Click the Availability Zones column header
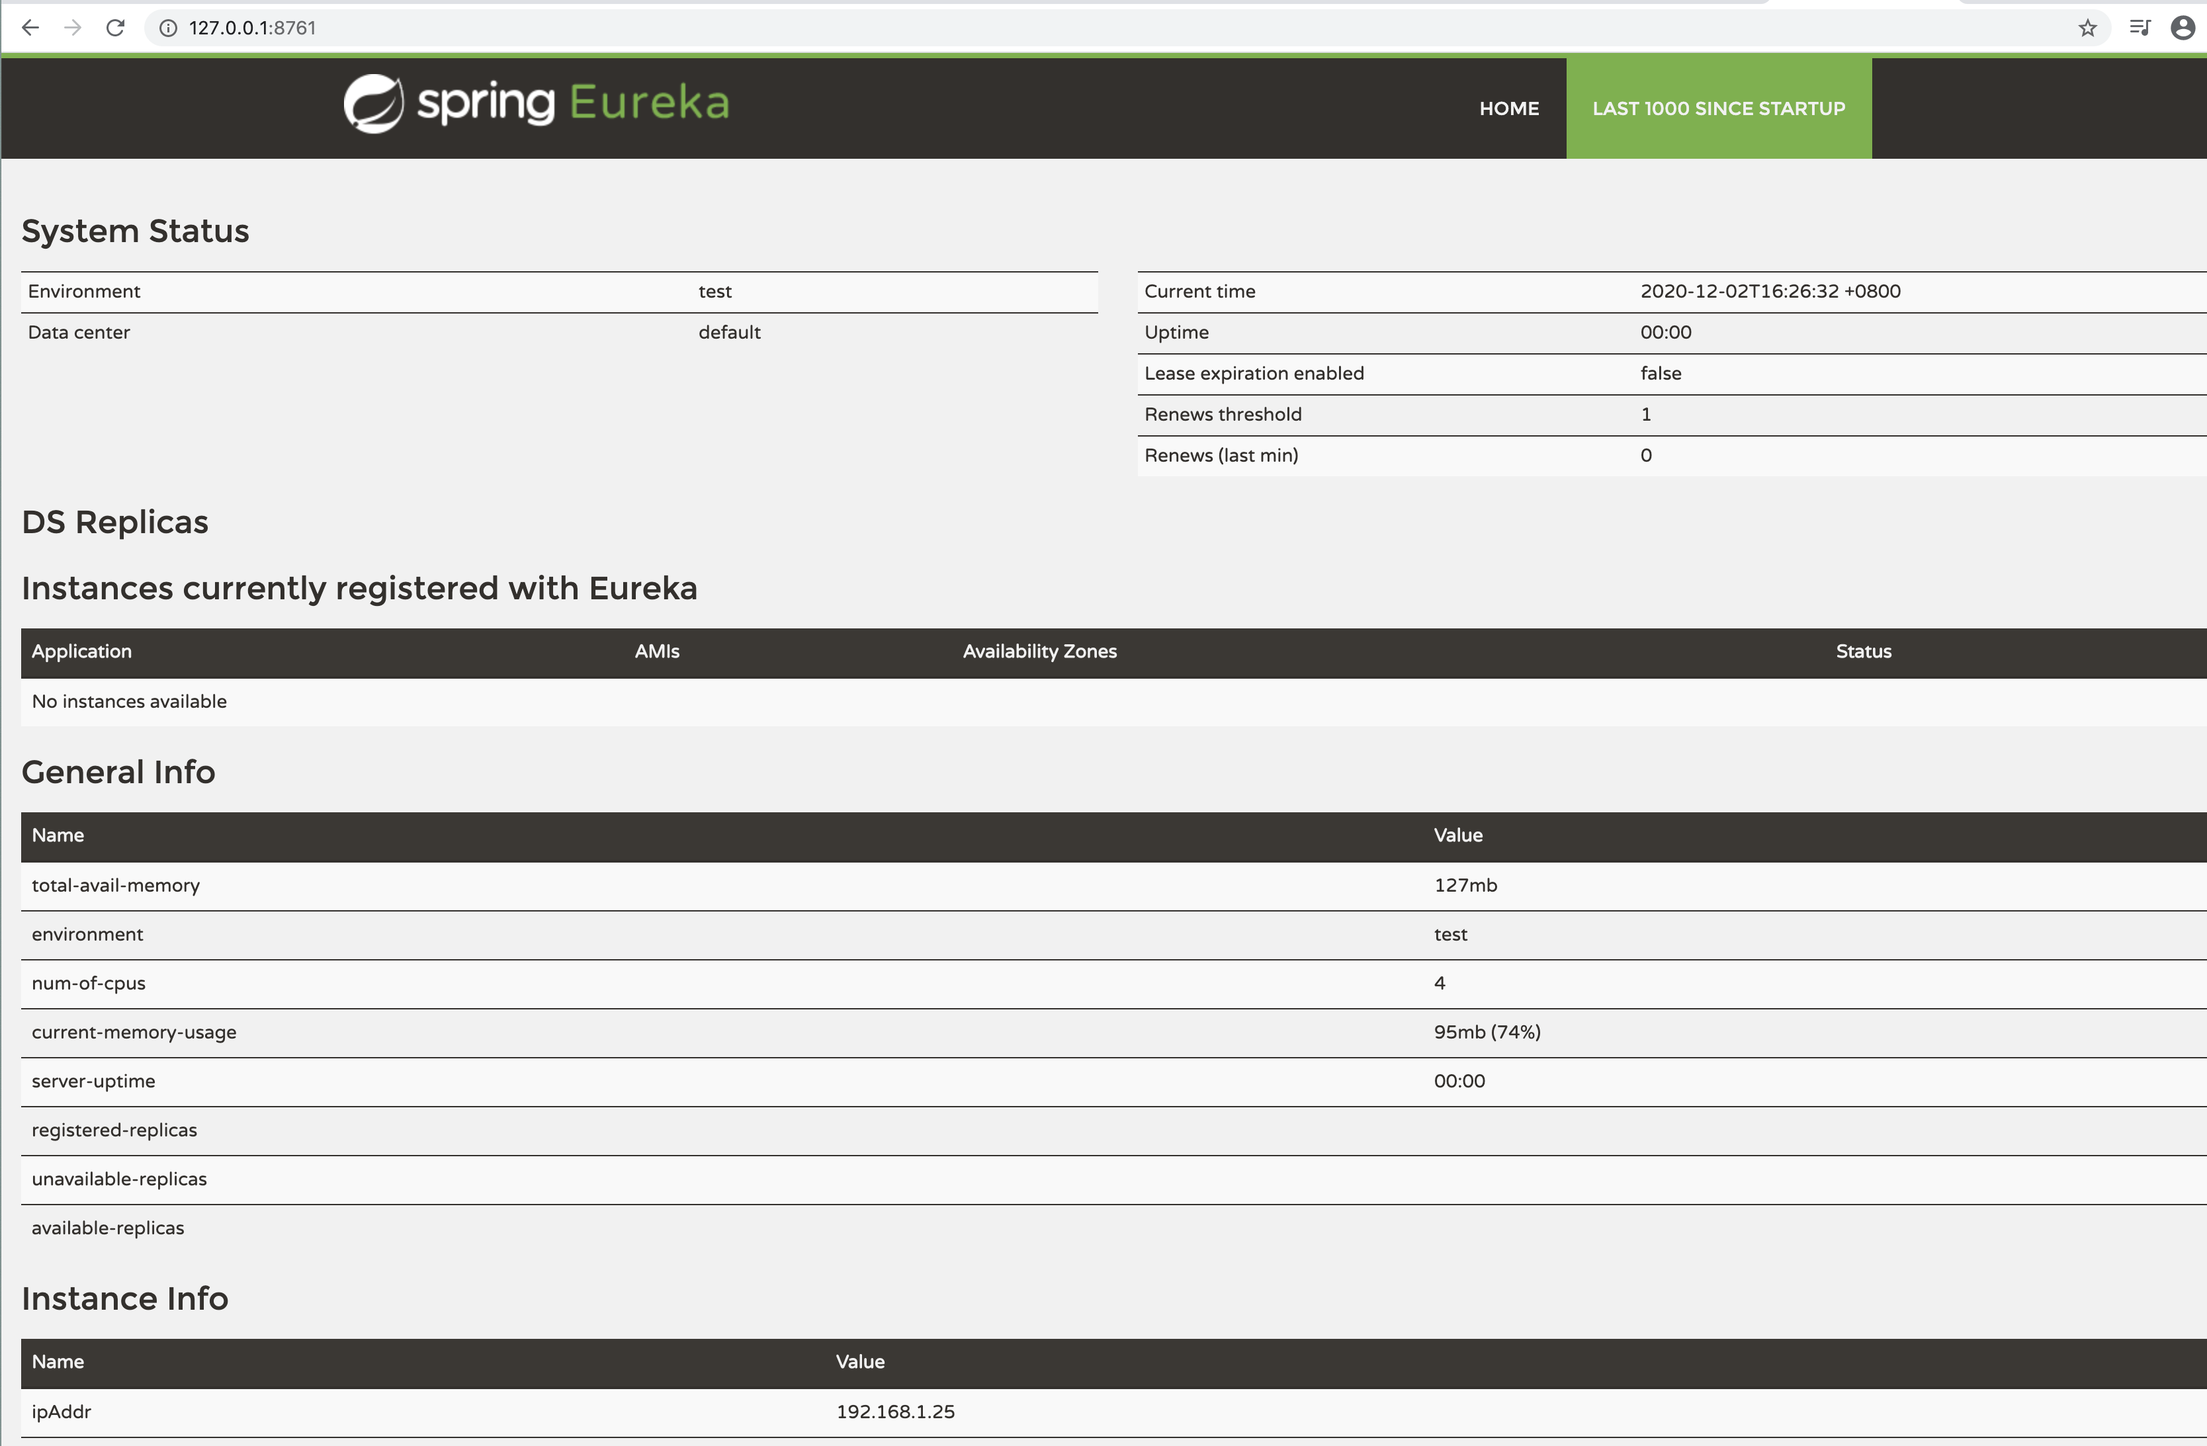This screenshot has width=2207, height=1446. click(1039, 652)
